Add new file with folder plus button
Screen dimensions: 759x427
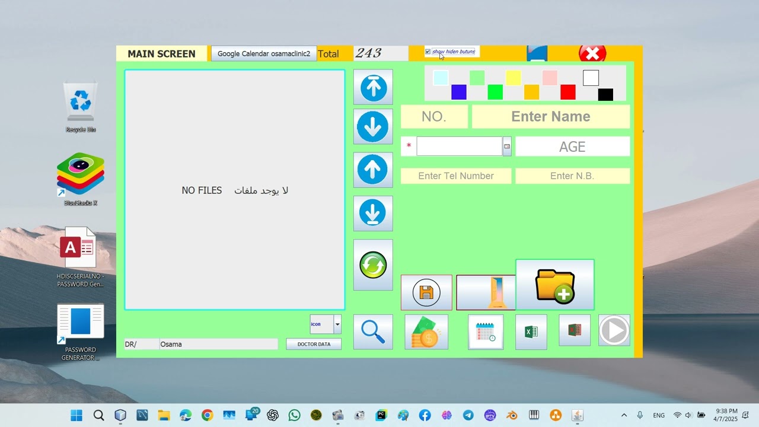[555, 285]
